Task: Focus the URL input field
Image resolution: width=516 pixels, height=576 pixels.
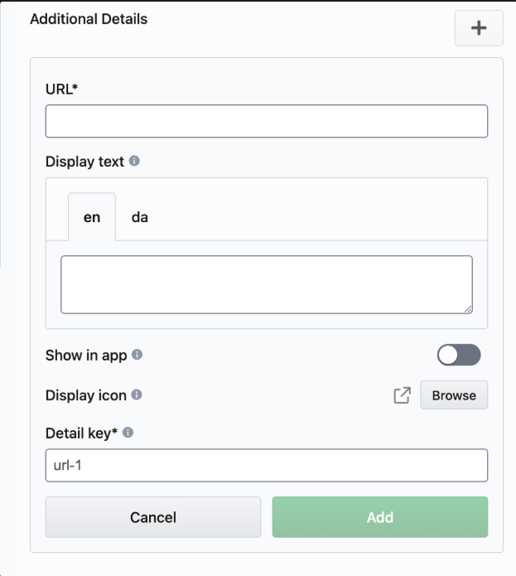Action: tap(266, 121)
